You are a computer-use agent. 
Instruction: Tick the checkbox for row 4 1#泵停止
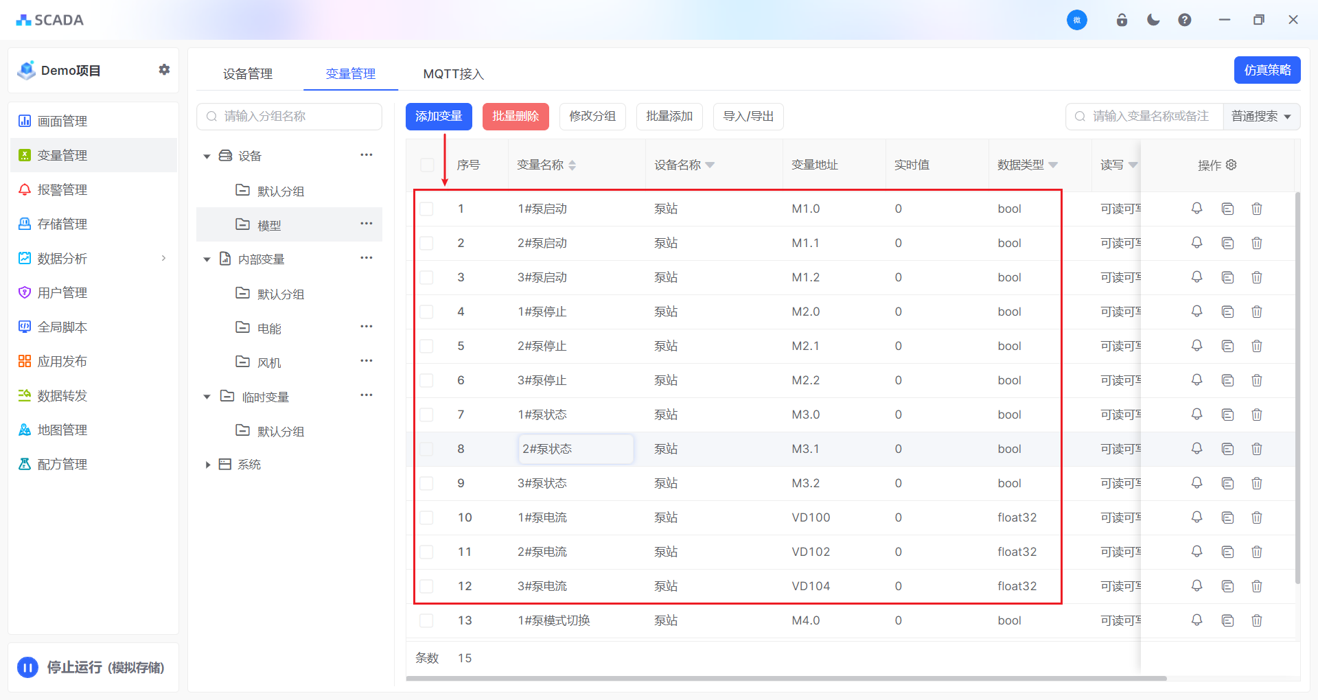pos(427,312)
